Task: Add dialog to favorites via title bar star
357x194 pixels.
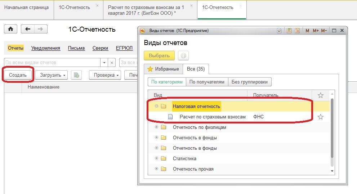Action: coord(279,31)
